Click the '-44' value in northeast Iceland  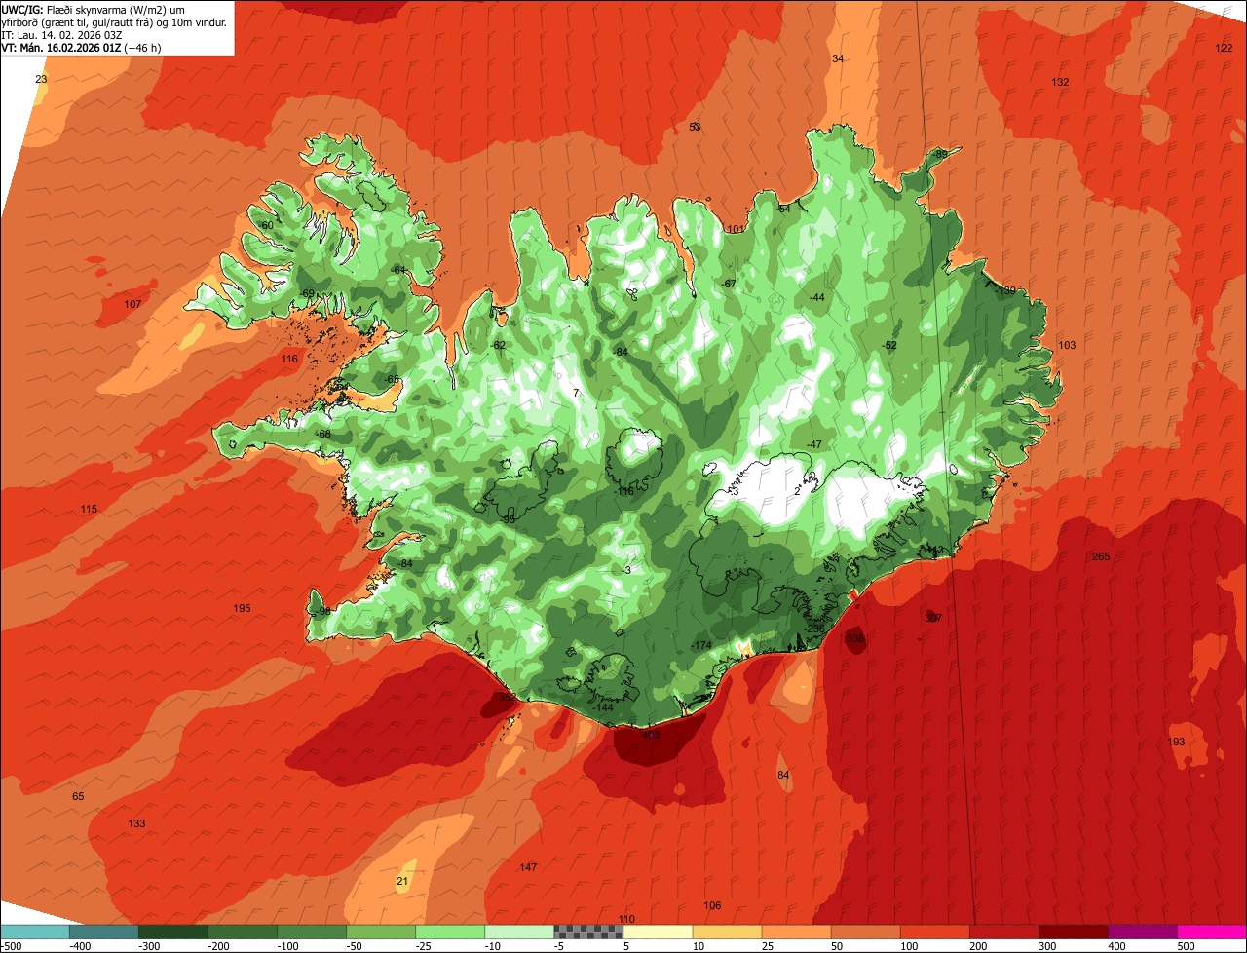[x=816, y=297]
